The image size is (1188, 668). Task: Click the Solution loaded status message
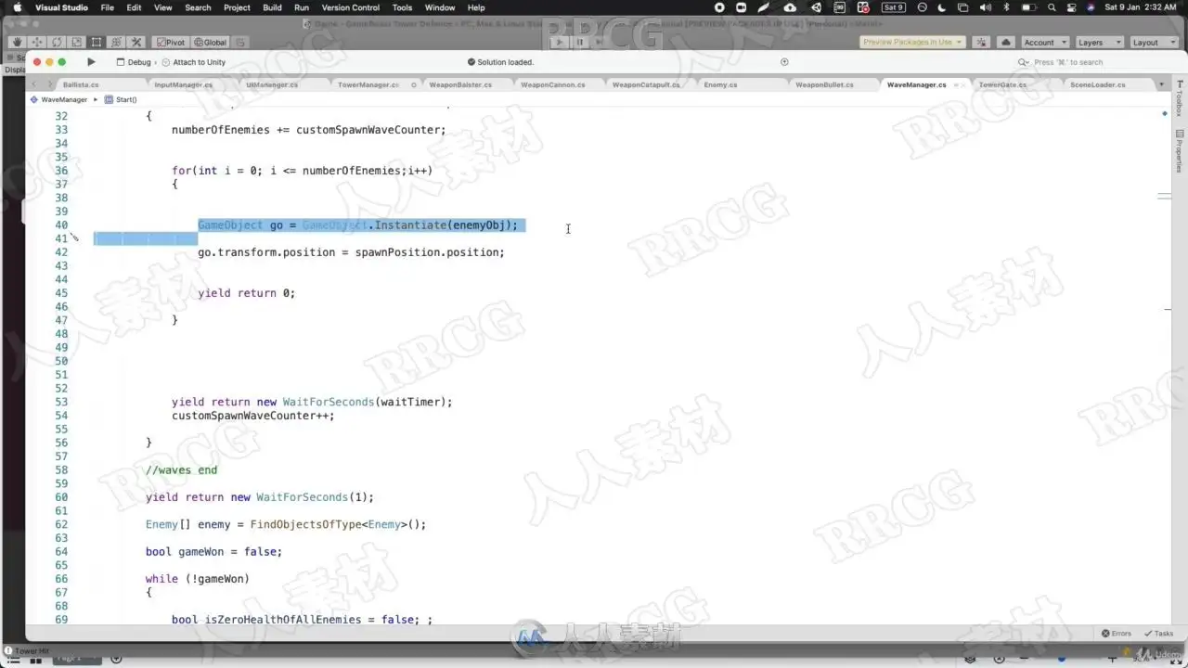500,62
